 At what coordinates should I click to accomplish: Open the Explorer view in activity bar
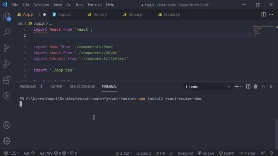pos(7,17)
